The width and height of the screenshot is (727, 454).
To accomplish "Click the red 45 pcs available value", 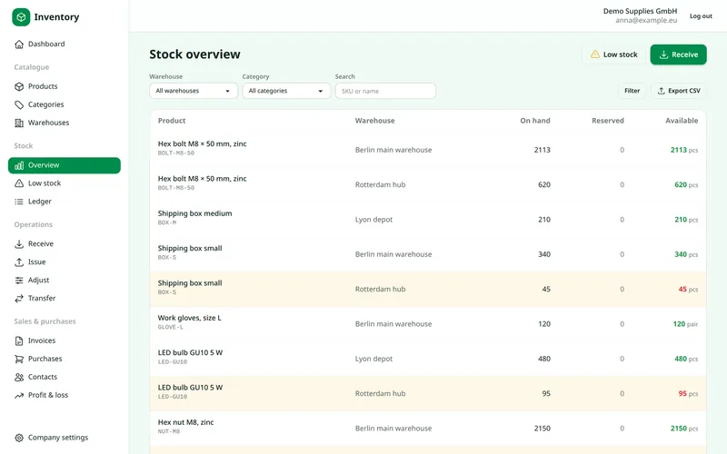I will pos(688,289).
